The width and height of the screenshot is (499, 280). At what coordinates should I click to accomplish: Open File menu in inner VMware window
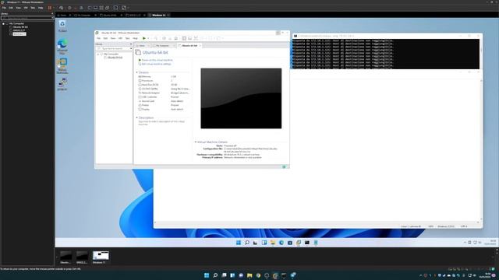[x=99, y=38]
